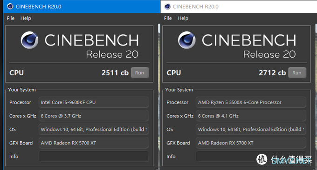Click OS field in left window
317x170 pixels.
pos(94,129)
